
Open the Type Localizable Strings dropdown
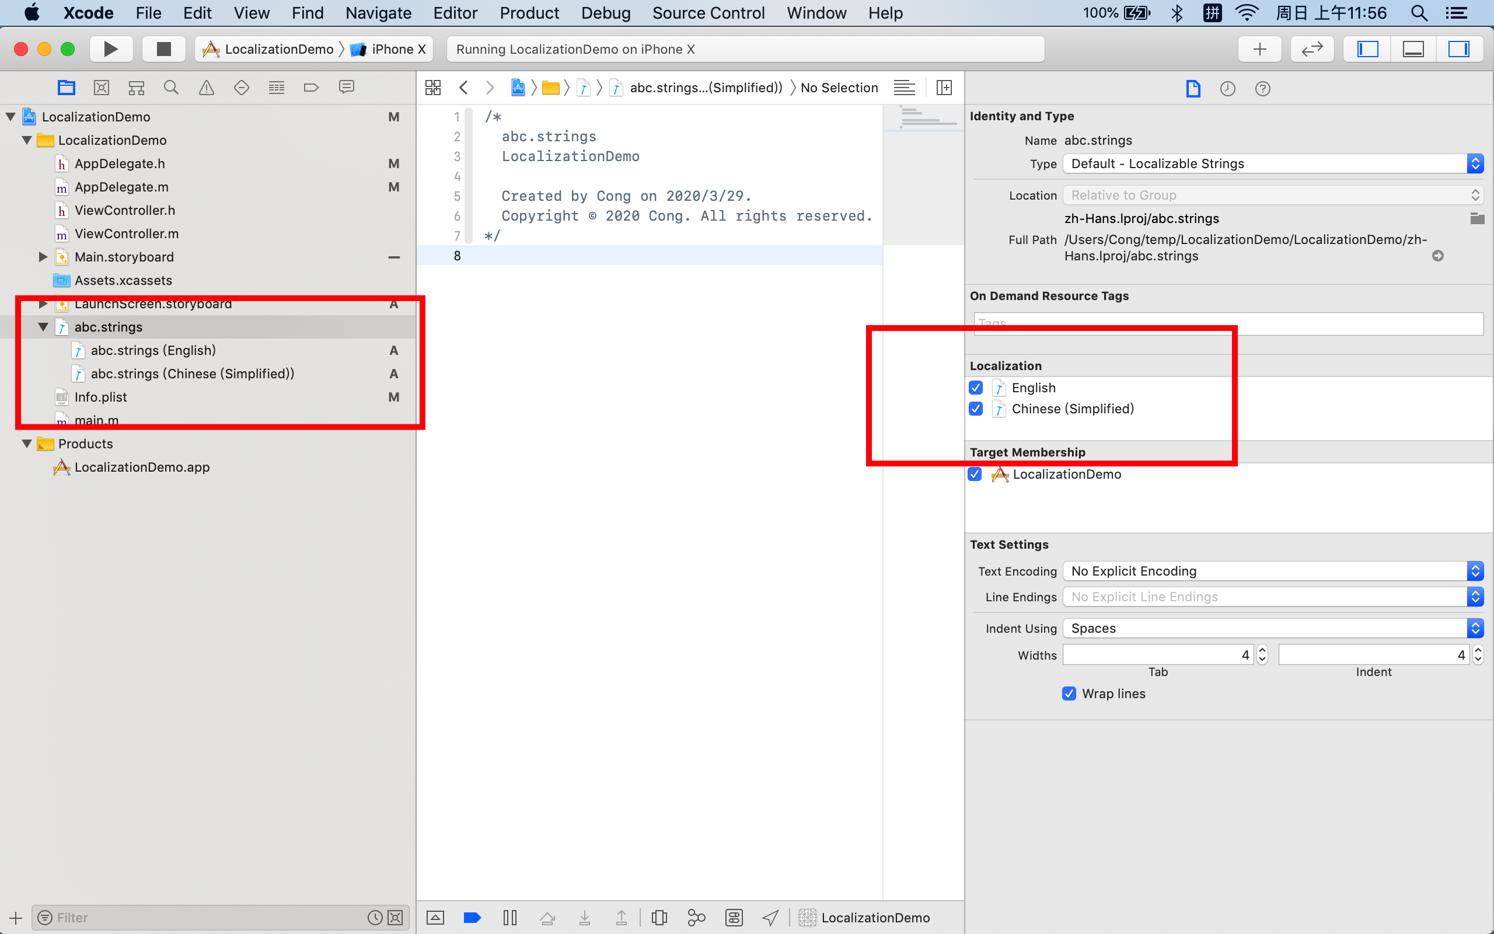tap(1272, 163)
